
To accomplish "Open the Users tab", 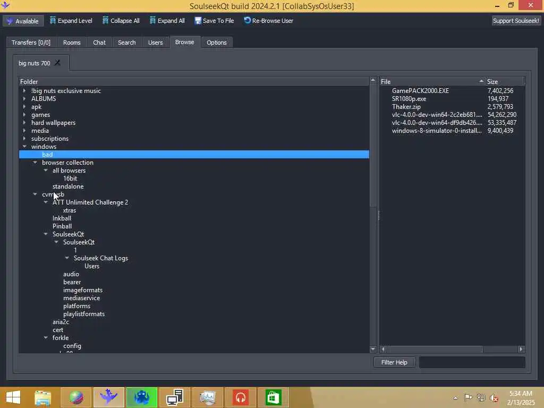I will click(156, 42).
